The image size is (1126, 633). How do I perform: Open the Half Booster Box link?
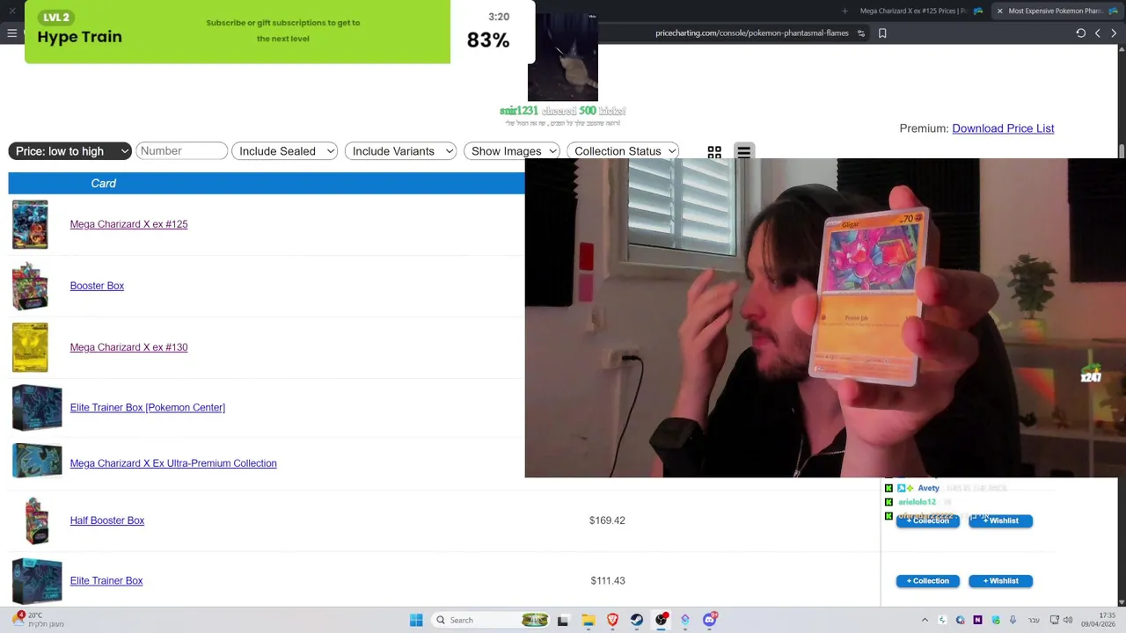click(x=106, y=520)
